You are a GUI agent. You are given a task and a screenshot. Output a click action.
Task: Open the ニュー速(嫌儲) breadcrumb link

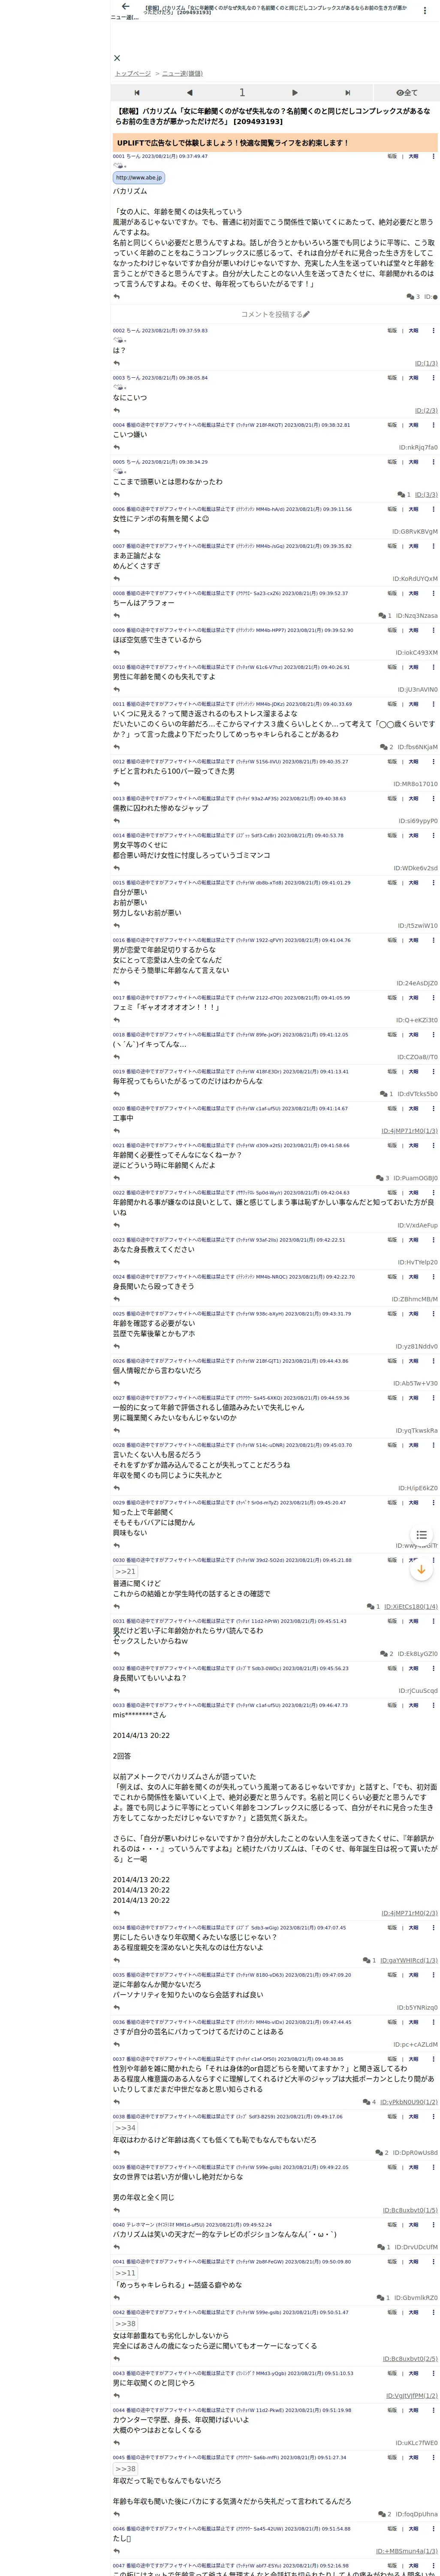point(182,74)
